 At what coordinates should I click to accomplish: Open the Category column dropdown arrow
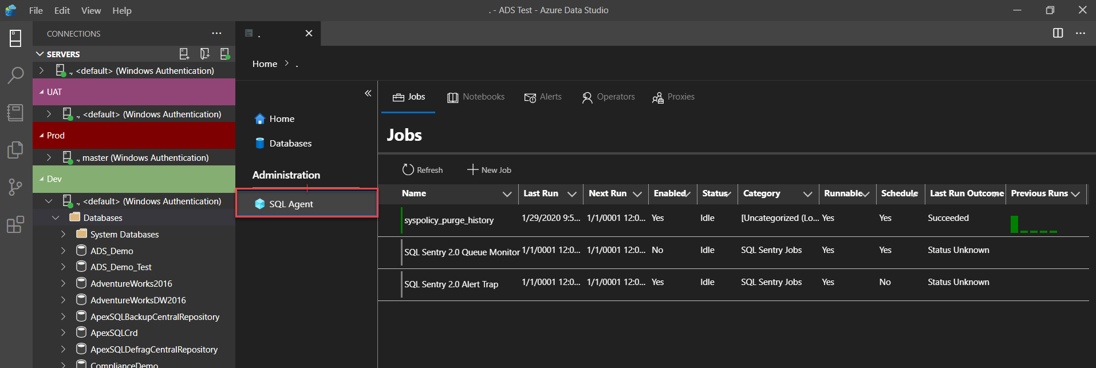click(807, 194)
